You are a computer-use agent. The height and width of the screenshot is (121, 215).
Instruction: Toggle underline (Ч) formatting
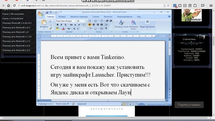click(66, 25)
